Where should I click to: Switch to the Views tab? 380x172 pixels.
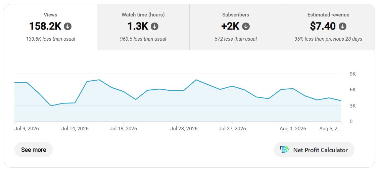tap(50, 28)
